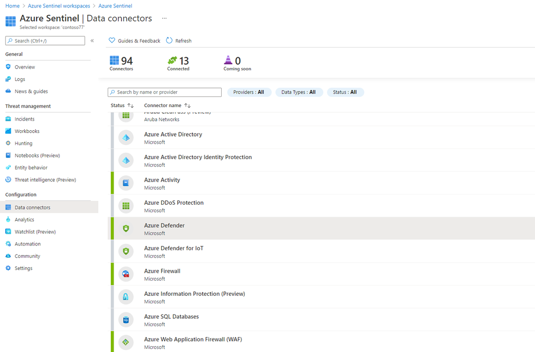Image resolution: width=535 pixels, height=352 pixels.
Task: Click the Guides & Feedback heart icon
Action: [112, 40]
